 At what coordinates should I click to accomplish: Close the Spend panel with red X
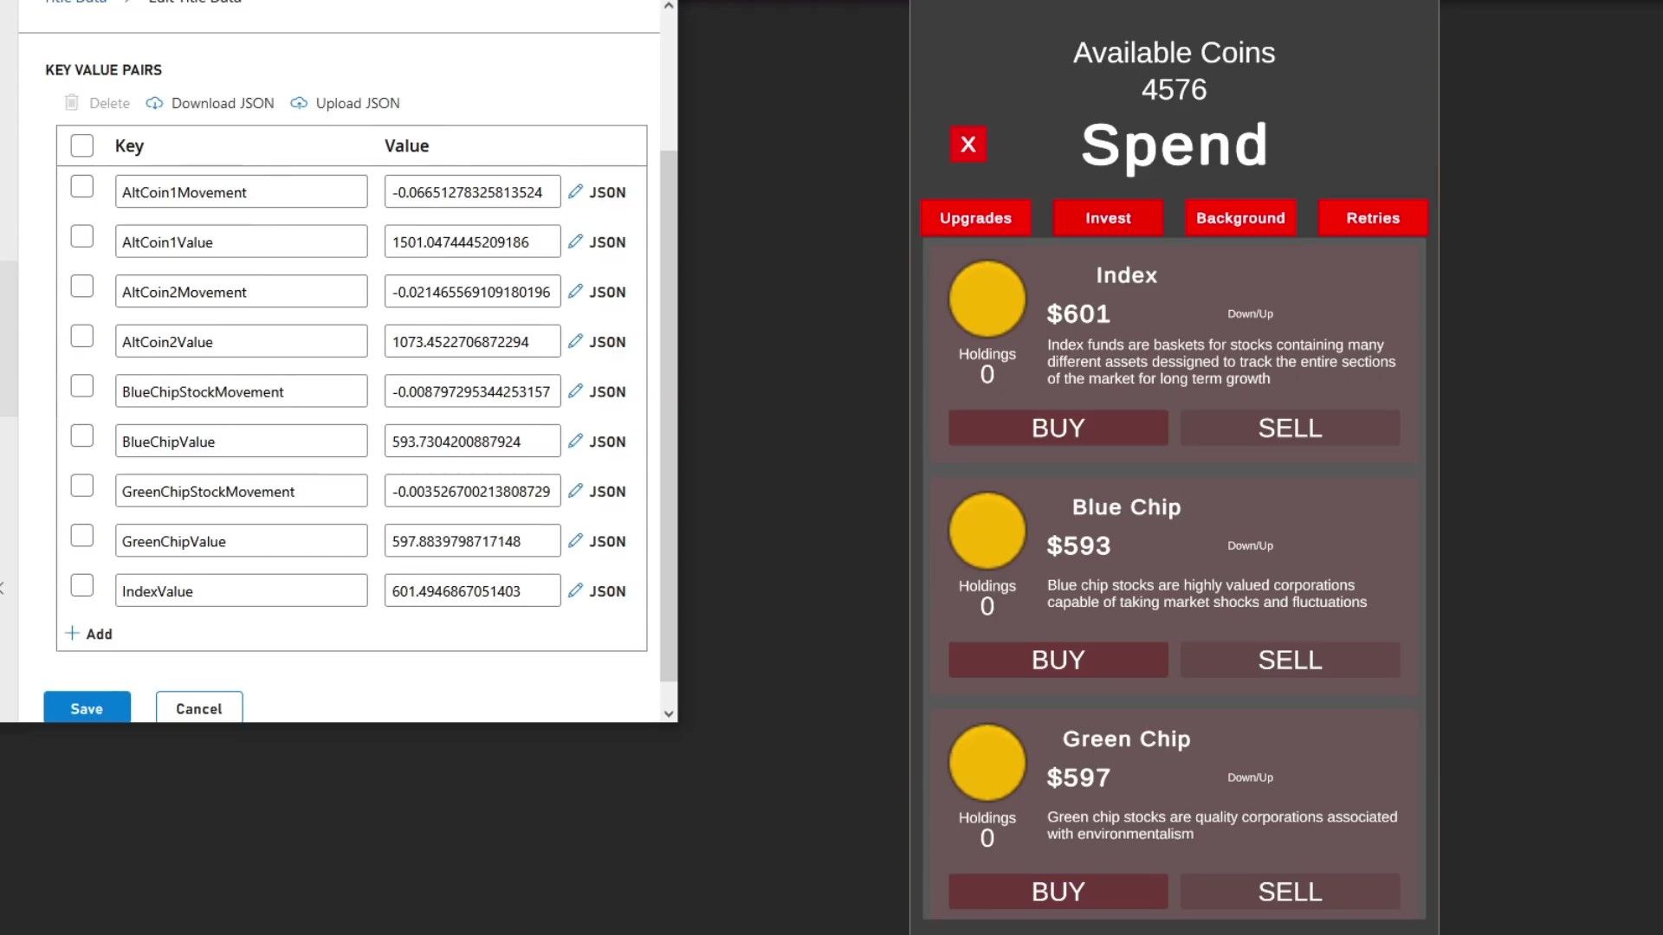(x=968, y=144)
